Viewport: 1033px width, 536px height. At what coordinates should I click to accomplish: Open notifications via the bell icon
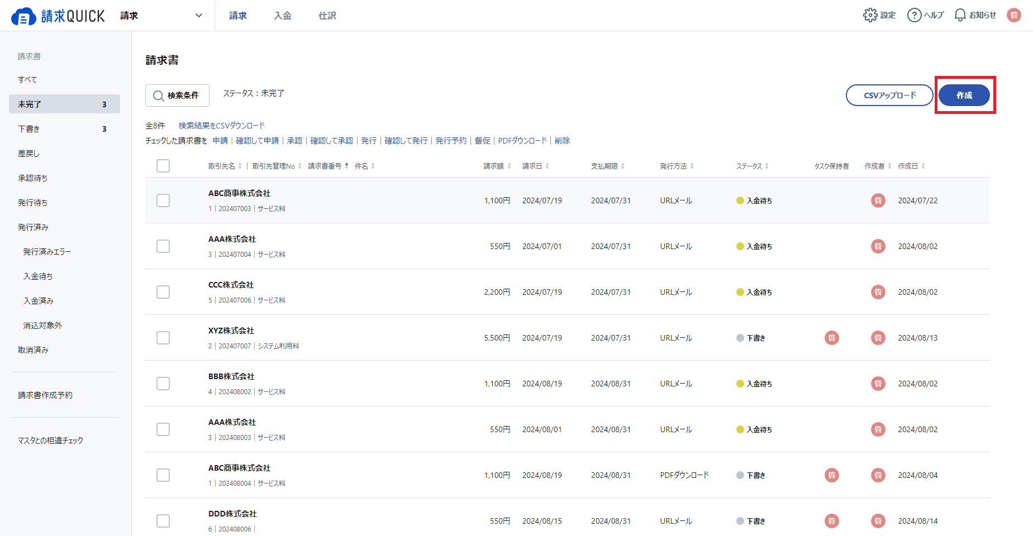coord(960,15)
